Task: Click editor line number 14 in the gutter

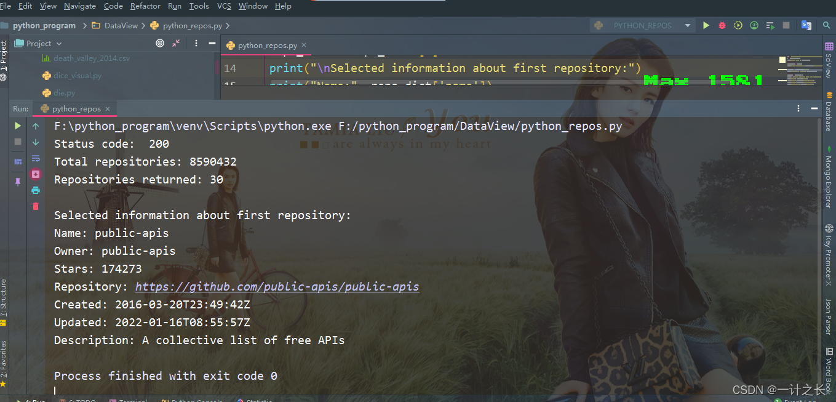Action: point(230,68)
